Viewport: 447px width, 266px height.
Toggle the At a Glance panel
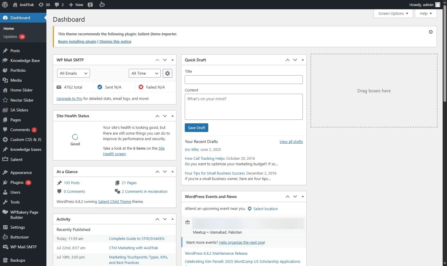[x=173, y=172]
